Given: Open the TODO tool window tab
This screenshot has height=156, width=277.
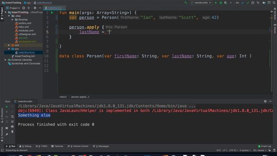Looking at the screenshot, I should [x=42, y=146].
